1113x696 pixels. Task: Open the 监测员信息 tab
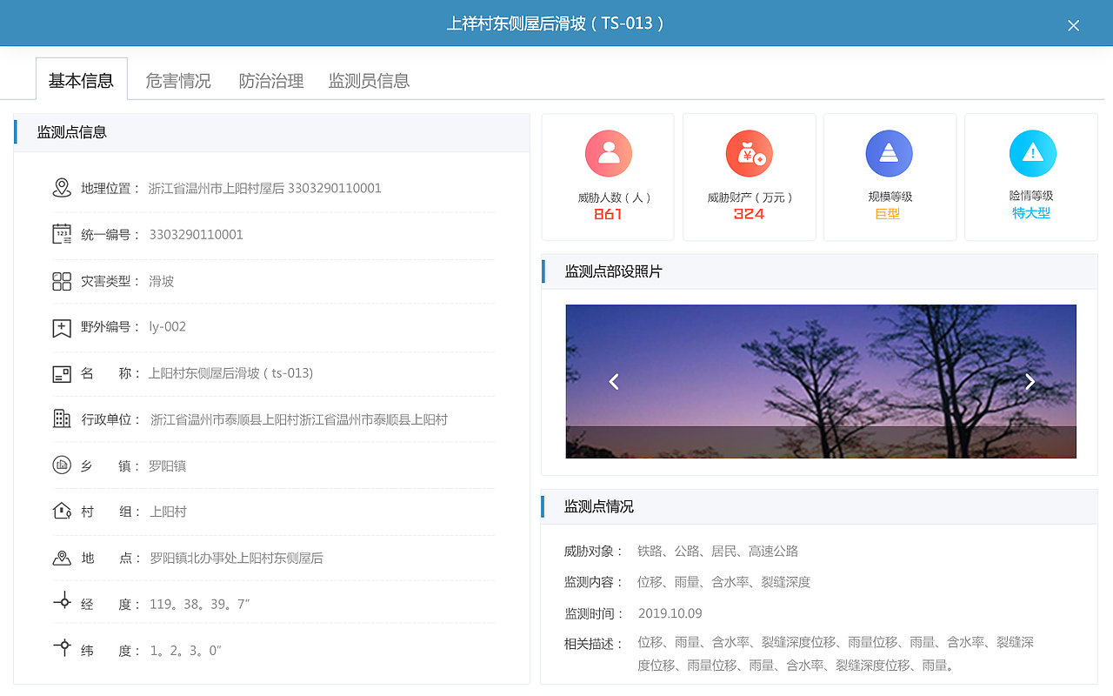pyautogui.click(x=369, y=80)
